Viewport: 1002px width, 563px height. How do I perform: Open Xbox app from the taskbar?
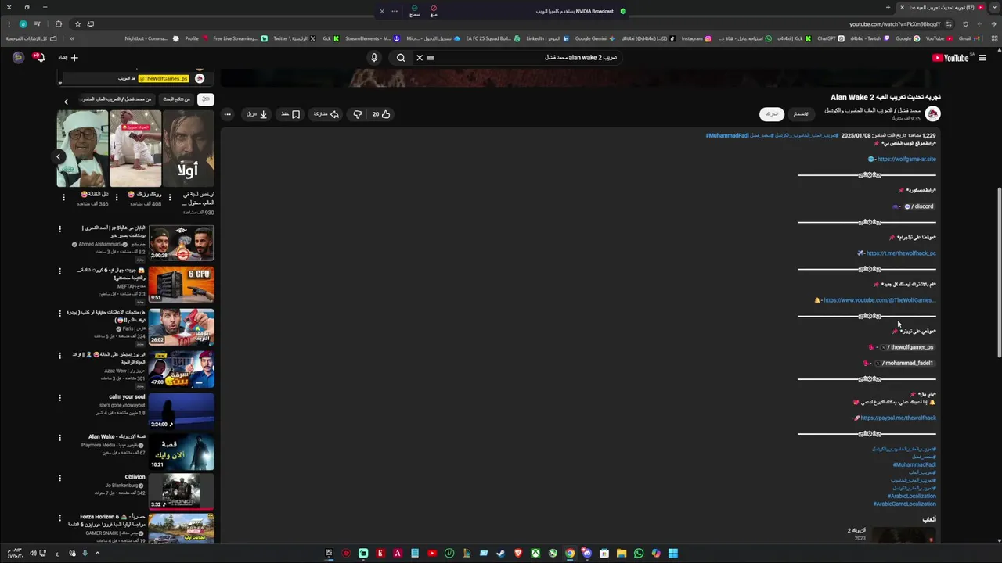pyautogui.click(x=535, y=554)
